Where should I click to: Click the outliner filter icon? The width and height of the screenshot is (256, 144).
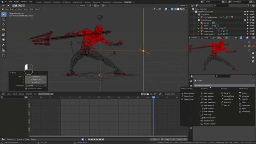249,6
